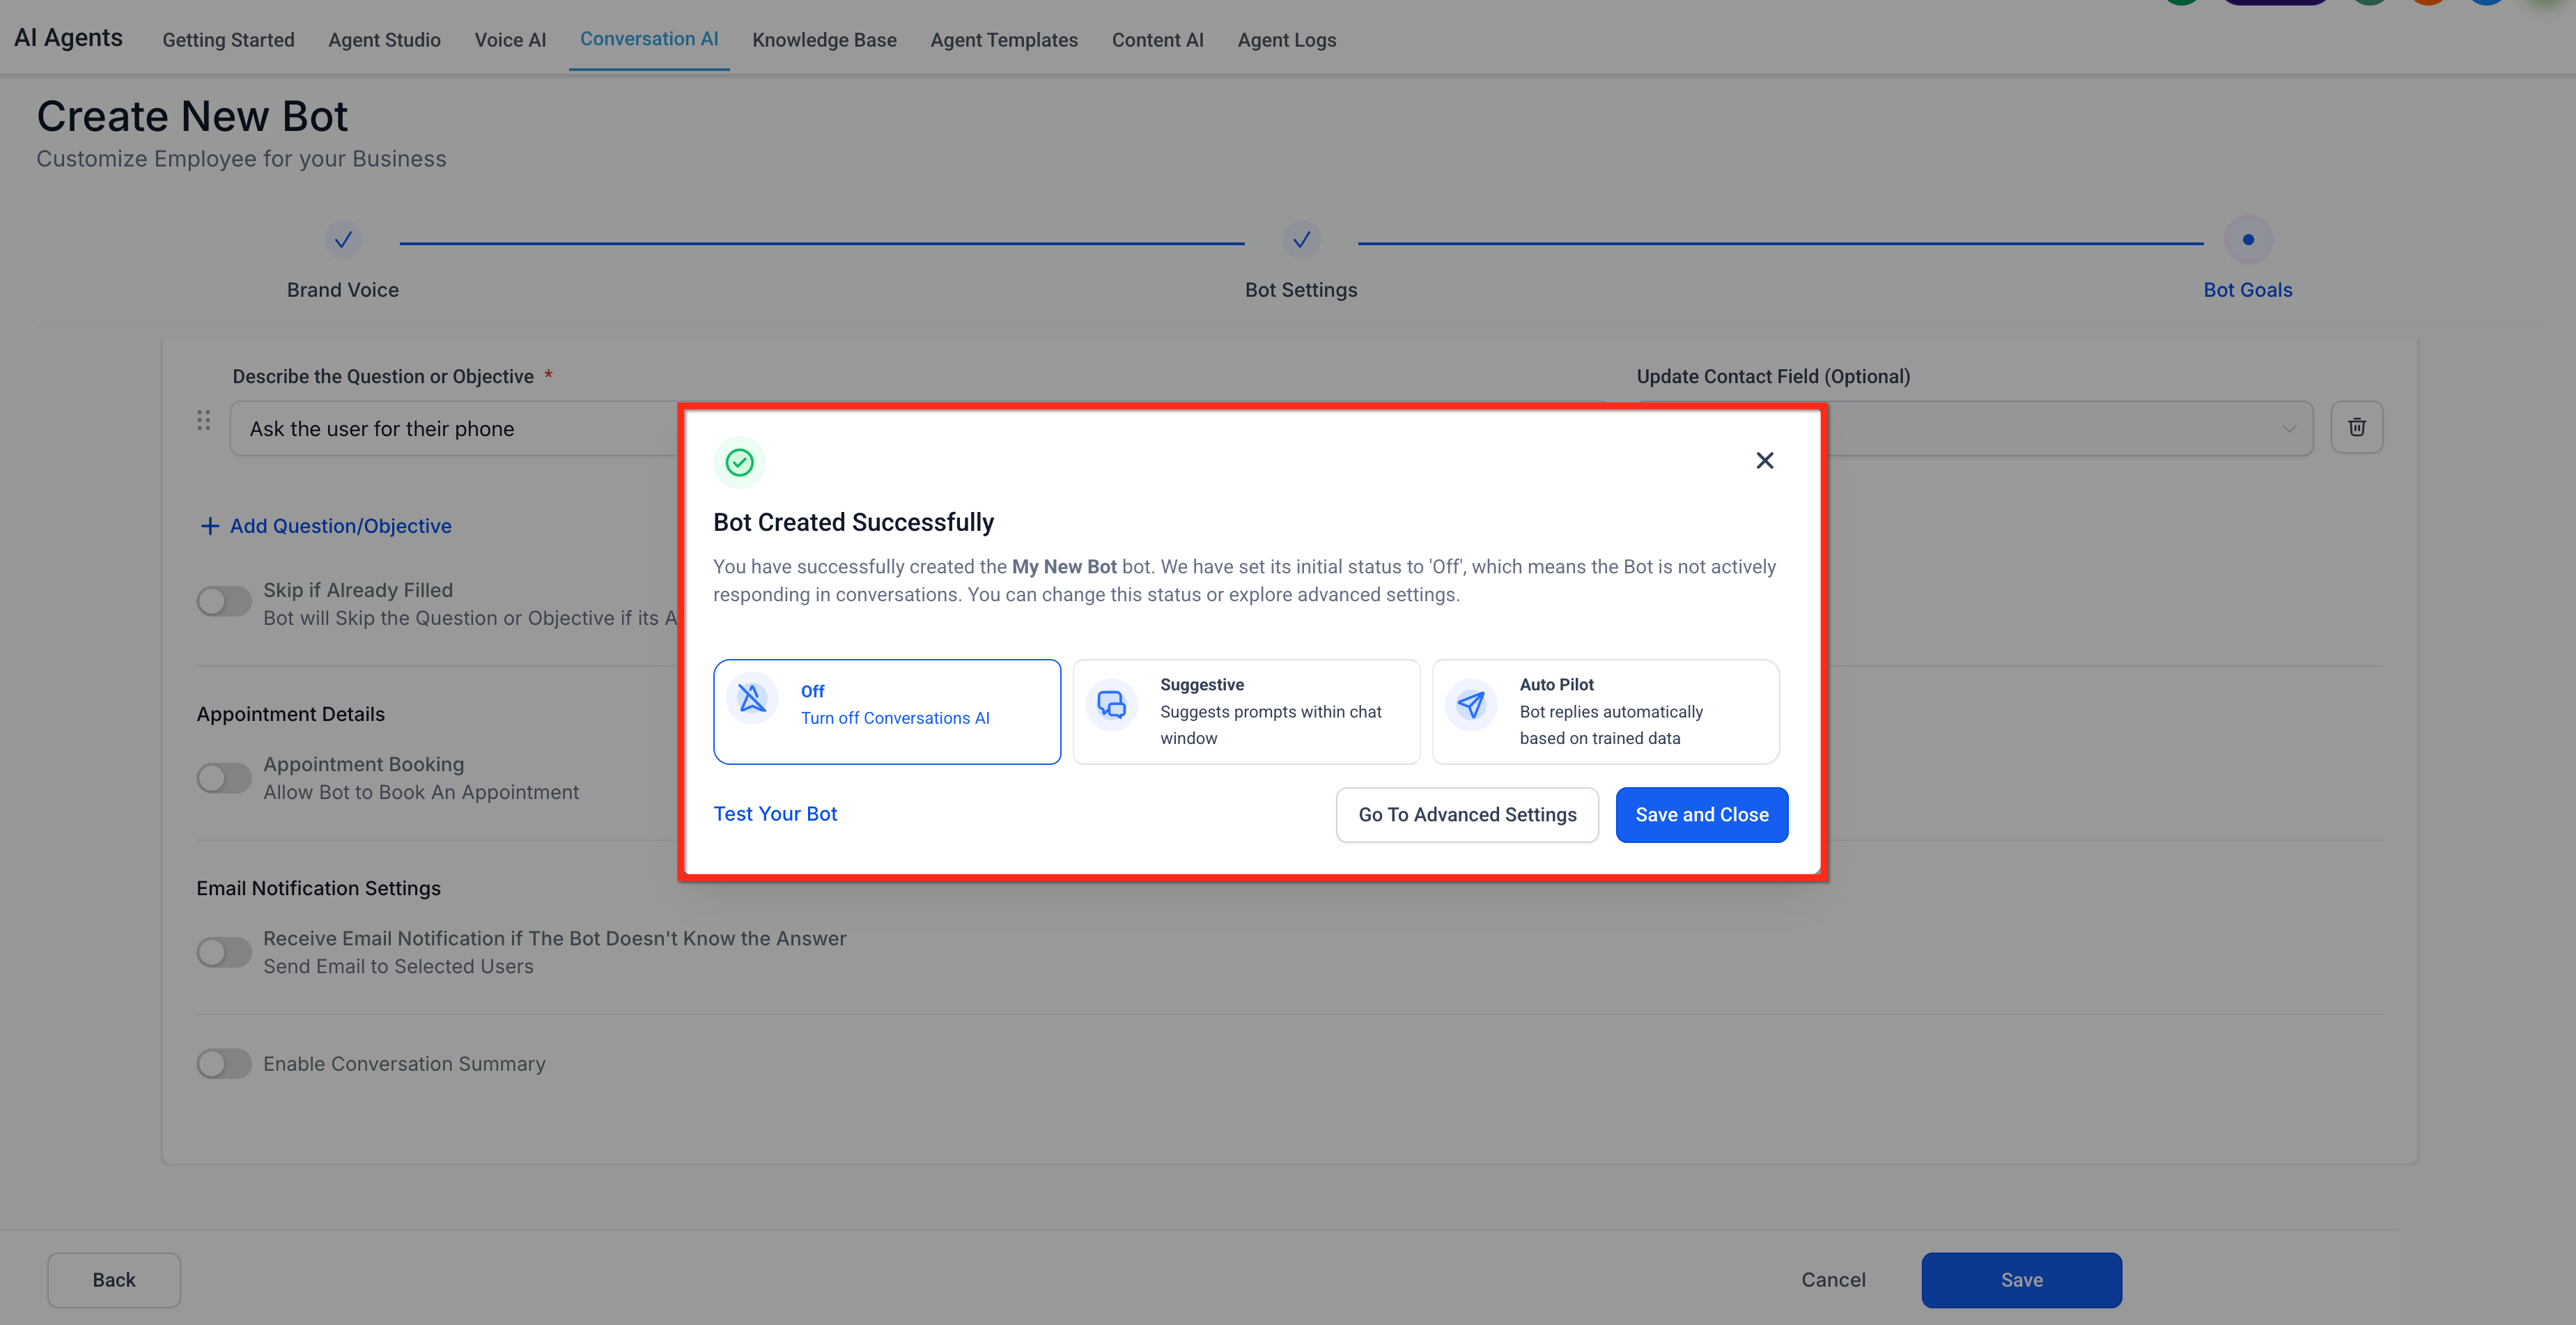Toggle email notification when bot doesn't know

[x=224, y=952]
